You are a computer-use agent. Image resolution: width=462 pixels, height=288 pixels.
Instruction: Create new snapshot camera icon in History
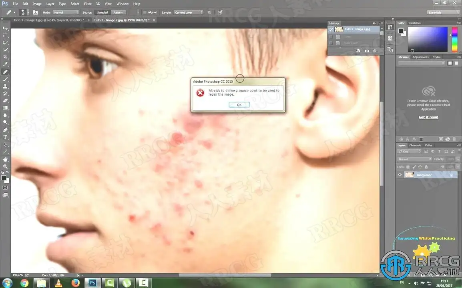(x=367, y=51)
